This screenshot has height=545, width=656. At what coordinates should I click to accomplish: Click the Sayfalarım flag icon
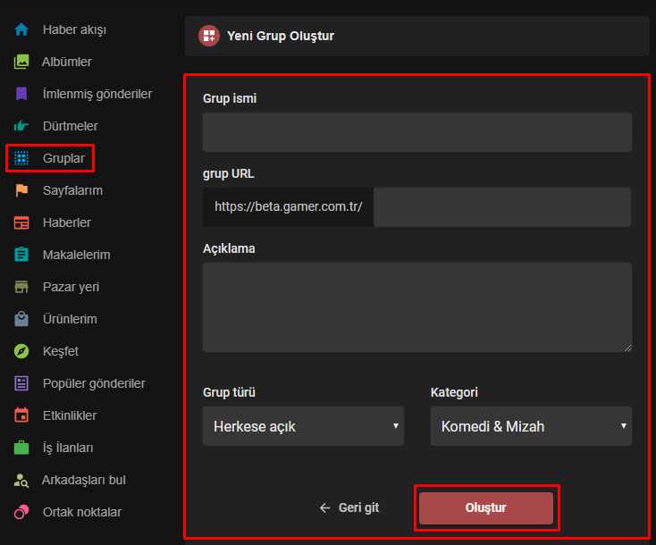pos(21,190)
